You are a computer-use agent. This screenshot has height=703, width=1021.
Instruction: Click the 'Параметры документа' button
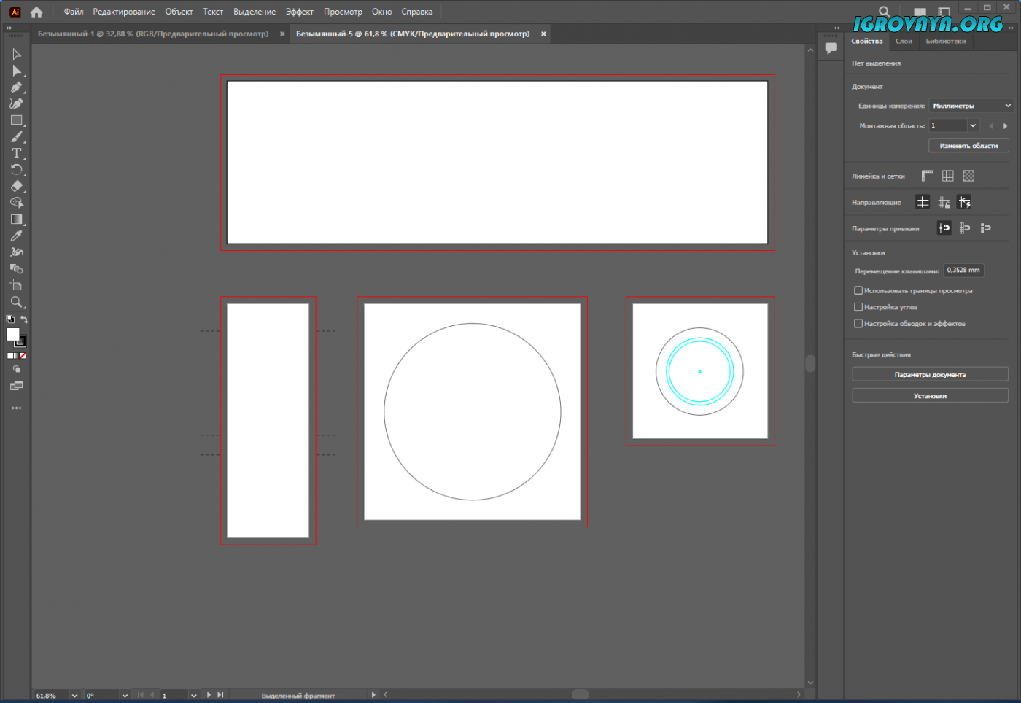tap(930, 375)
